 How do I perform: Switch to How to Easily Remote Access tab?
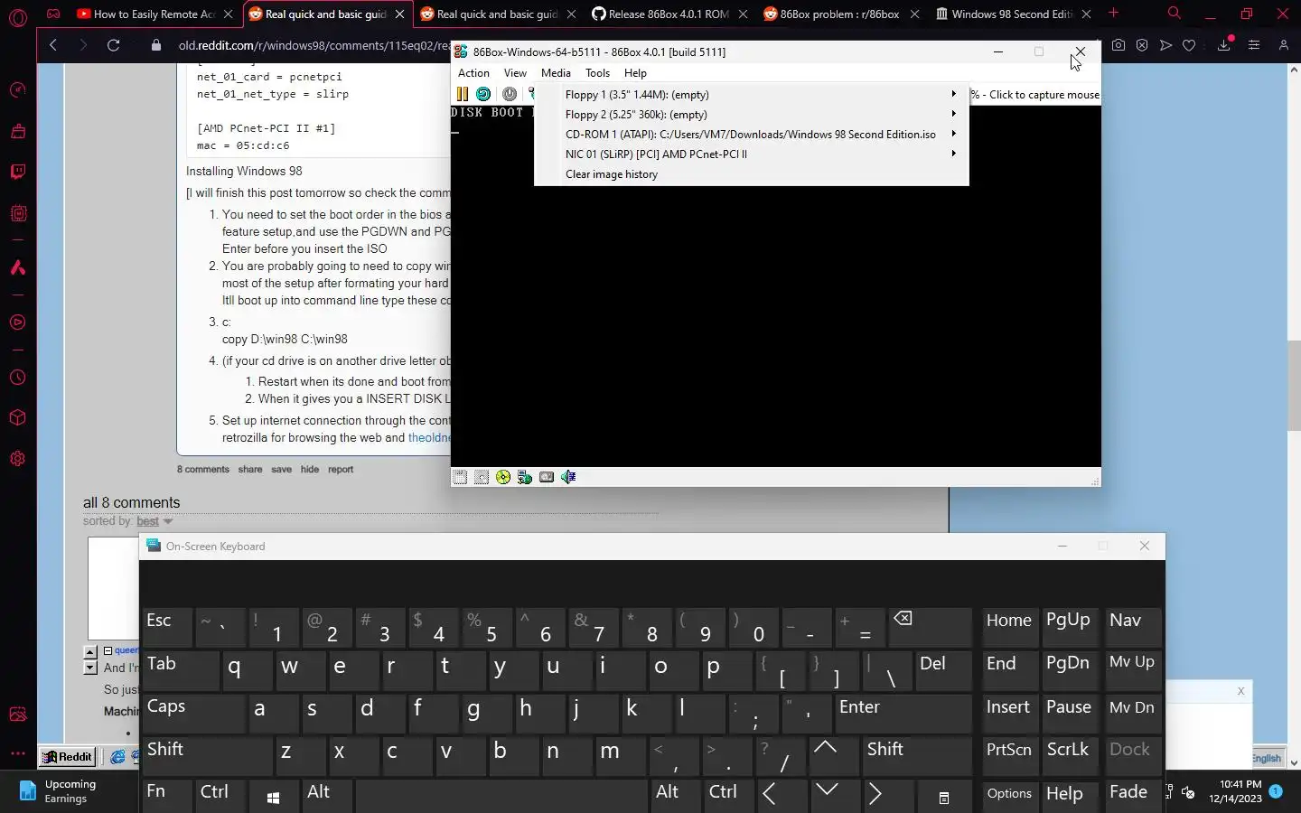tap(154, 14)
